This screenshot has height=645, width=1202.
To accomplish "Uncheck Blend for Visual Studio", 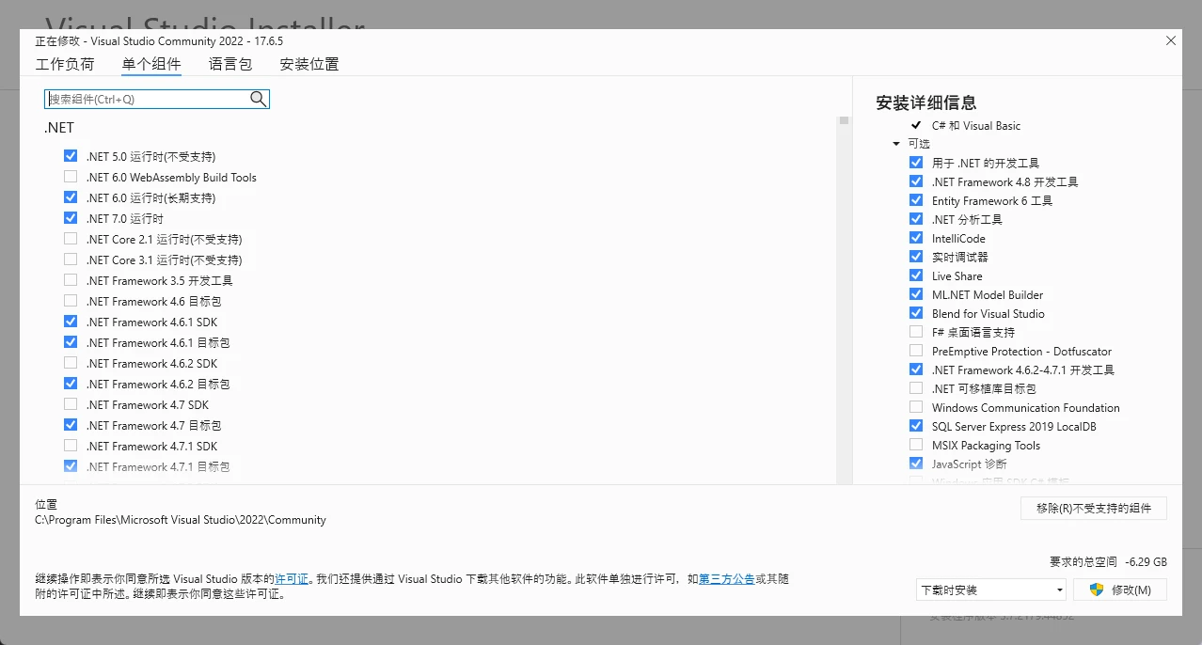I will pos(916,313).
